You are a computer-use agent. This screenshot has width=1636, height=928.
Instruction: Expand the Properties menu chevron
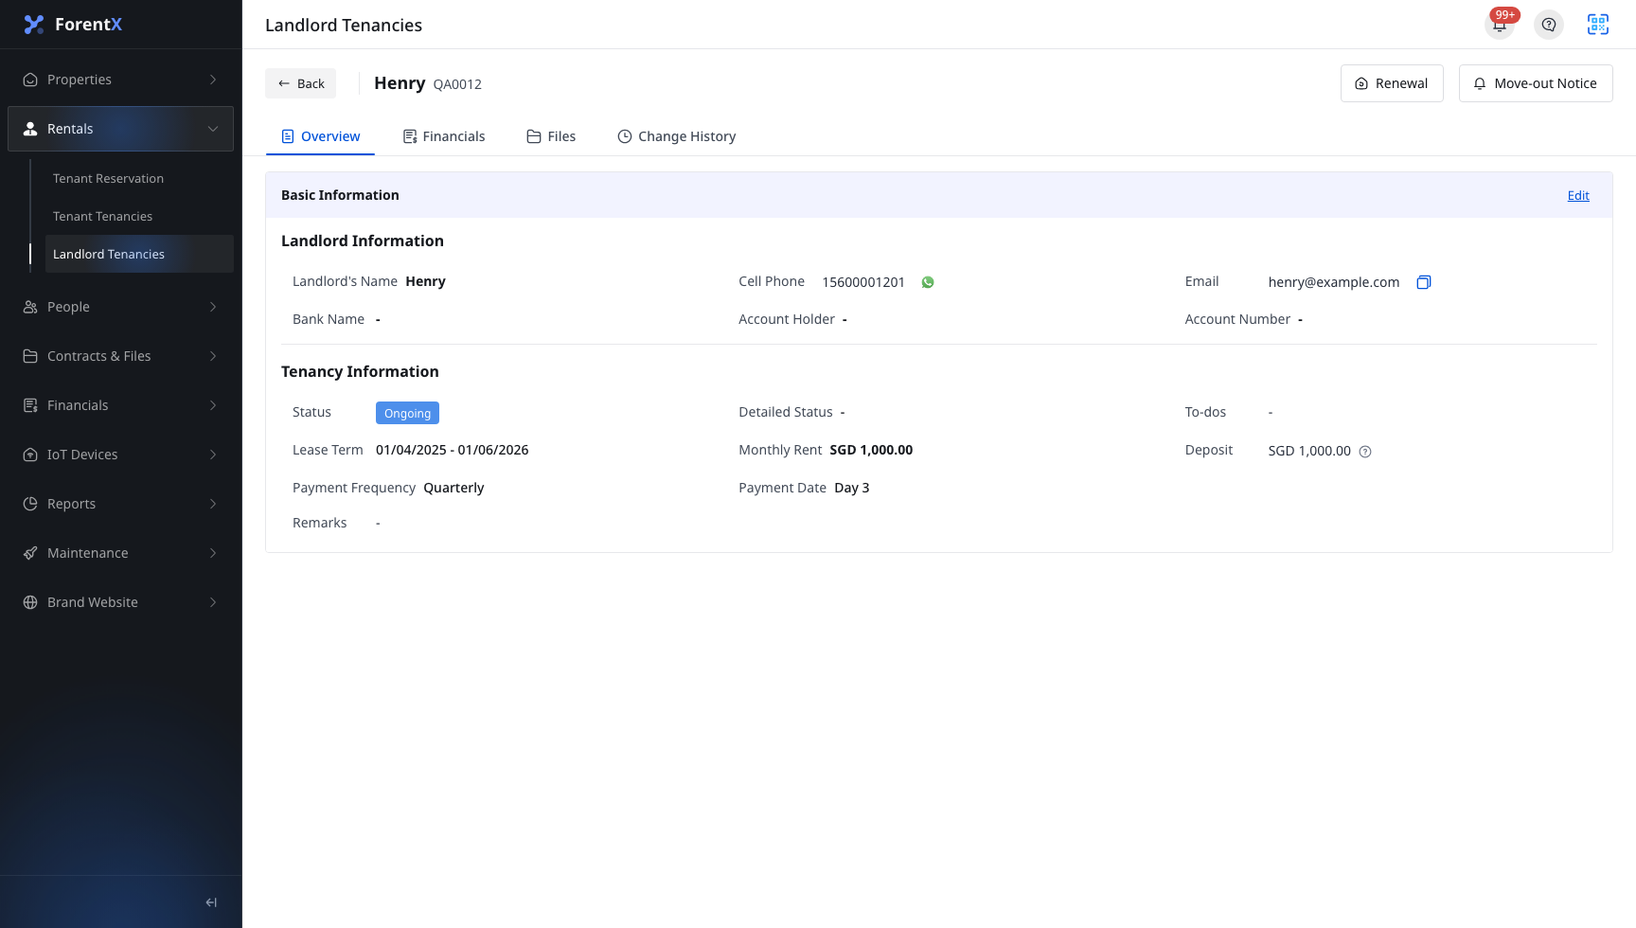click(213, 80)
